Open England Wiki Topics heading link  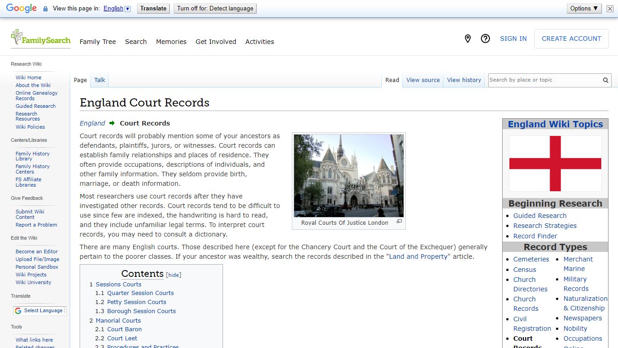click(x=555, y=125)
